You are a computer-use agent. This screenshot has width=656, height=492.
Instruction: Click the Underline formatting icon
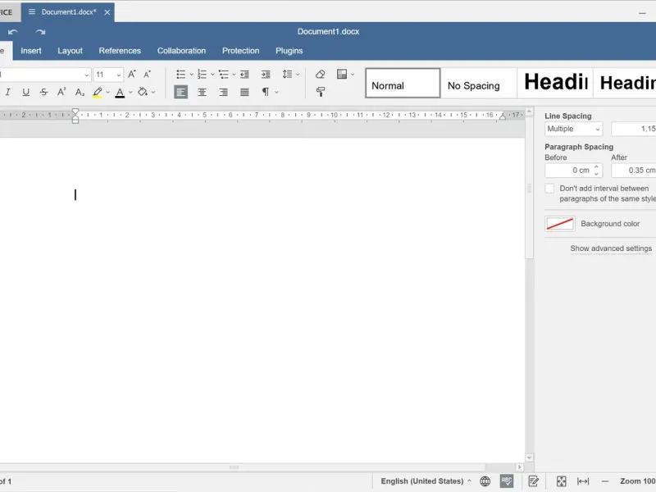[x=26, y=93]
